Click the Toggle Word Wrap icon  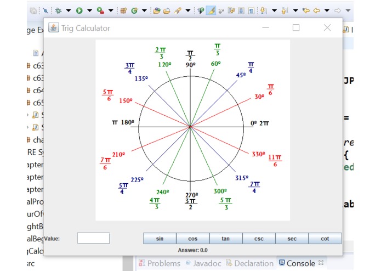click(231, 10)
